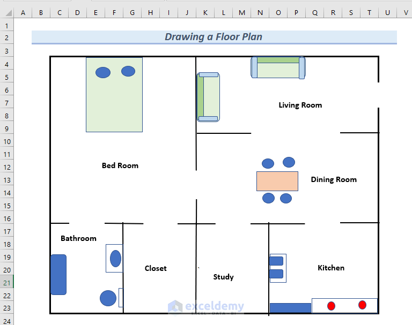
Task: Select the orange dining table rectangle
Action: point(277,182)
